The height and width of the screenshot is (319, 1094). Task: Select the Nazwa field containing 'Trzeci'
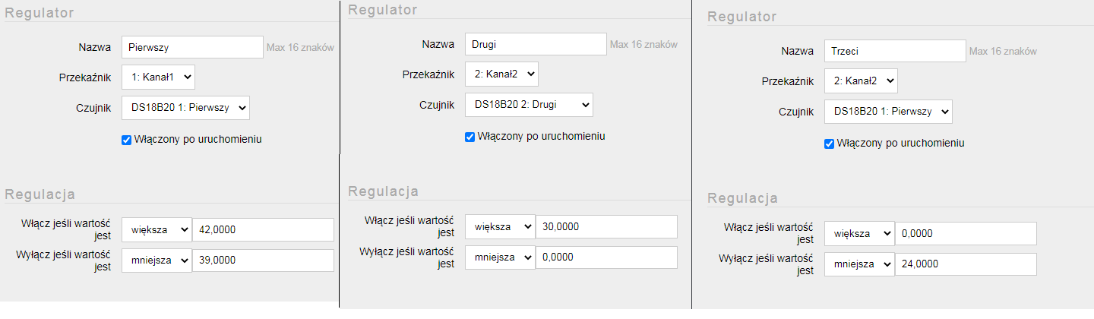(895, 51)
